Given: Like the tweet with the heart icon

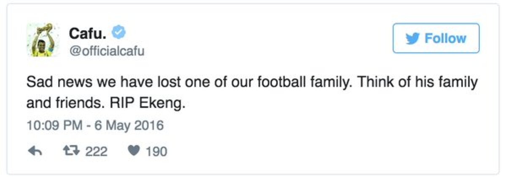Looking at the screenshot, I should click(x=134, y=151).
